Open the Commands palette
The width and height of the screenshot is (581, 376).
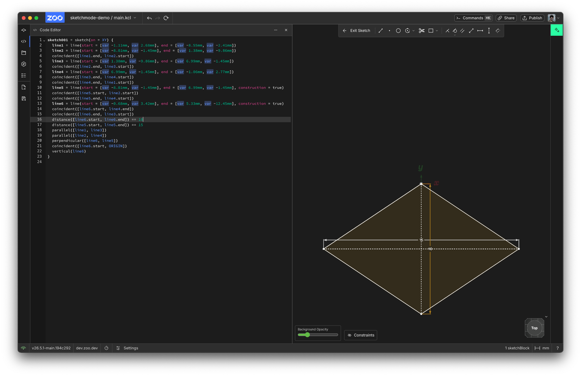[473, 18]
